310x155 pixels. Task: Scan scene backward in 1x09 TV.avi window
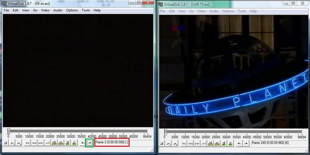point(224,143)
